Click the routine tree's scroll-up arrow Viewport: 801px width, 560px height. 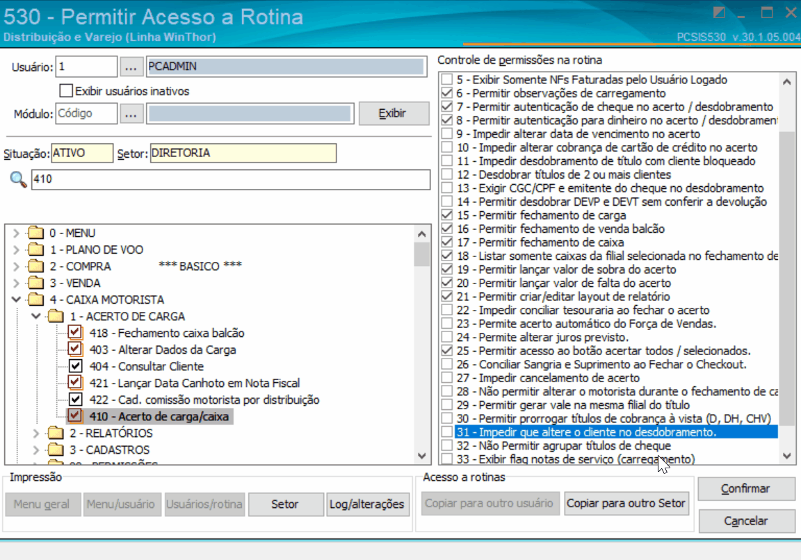421,234
